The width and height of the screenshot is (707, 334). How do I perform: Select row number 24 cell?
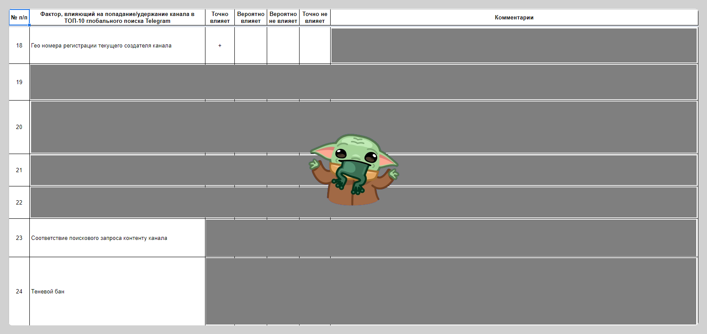19,291
